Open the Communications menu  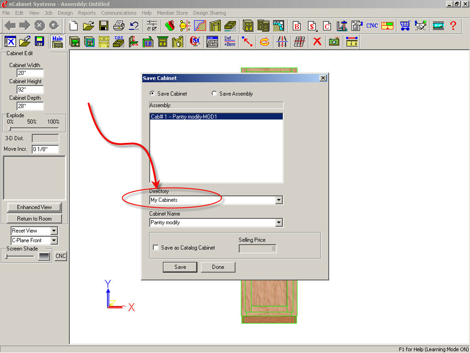click(x=119, y=13)
